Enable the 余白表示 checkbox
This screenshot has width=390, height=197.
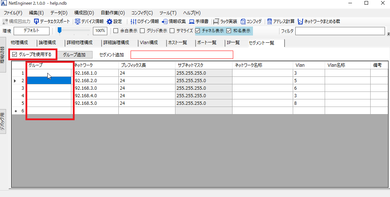pyautogui.click(x=116, y=31)
